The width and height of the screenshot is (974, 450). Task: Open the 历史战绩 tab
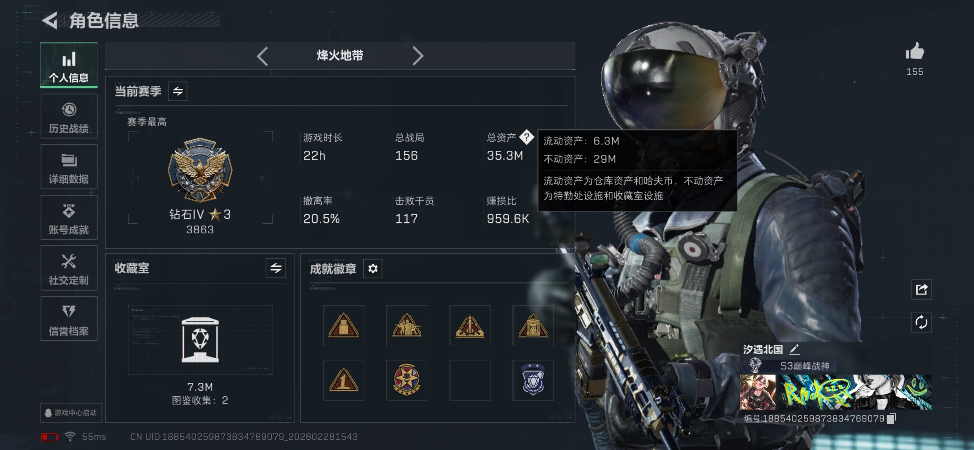pos(69,116)
